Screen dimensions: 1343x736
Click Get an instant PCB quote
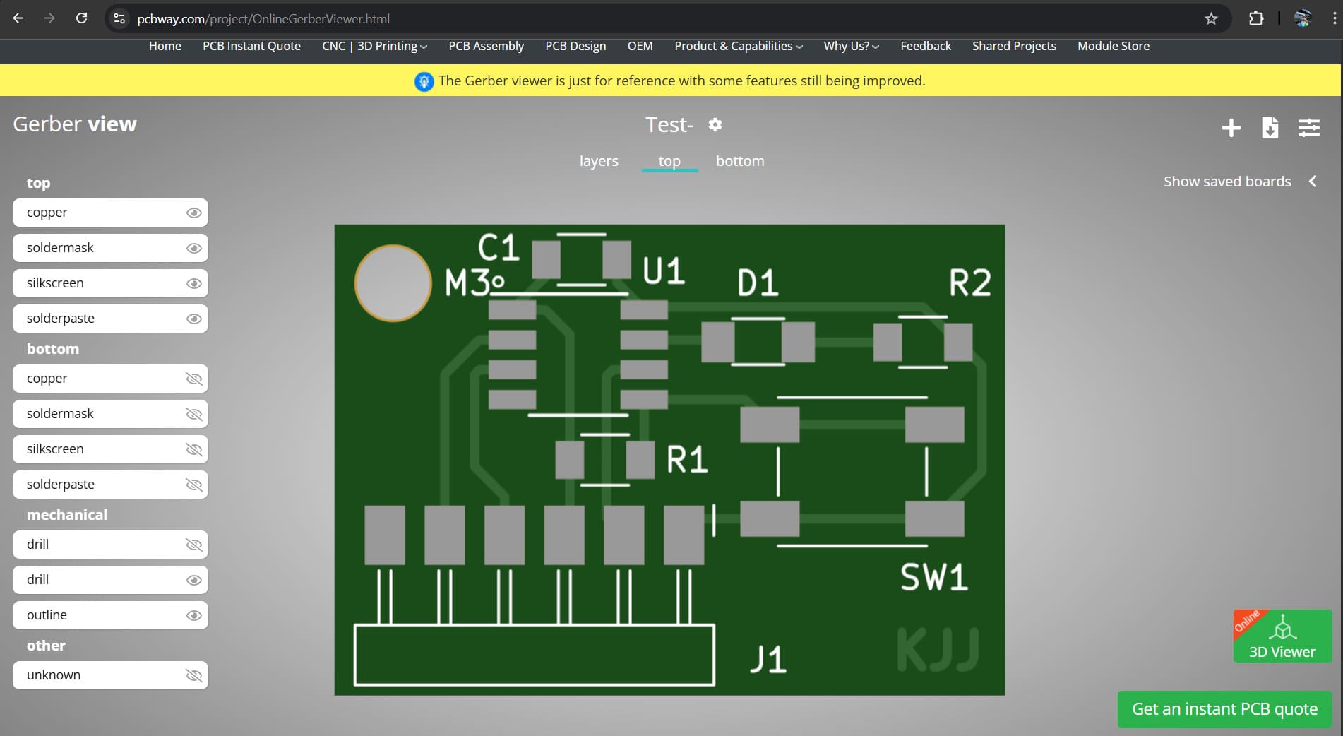click(1224, 709)
